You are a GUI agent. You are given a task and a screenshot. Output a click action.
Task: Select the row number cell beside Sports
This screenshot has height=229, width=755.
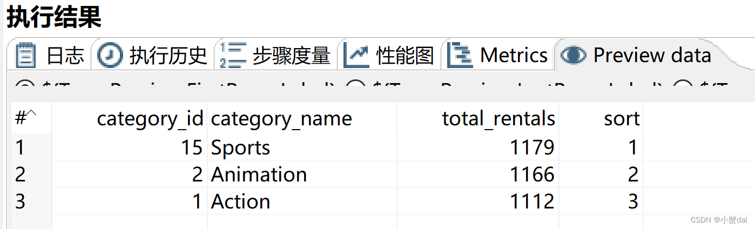tap(31, 147)
